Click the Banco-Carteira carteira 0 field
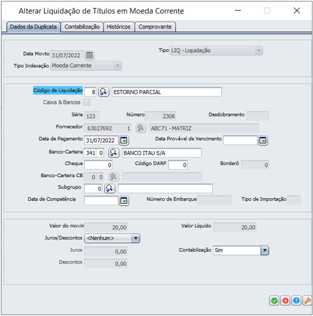313x316 pixels. coord(100,153)
